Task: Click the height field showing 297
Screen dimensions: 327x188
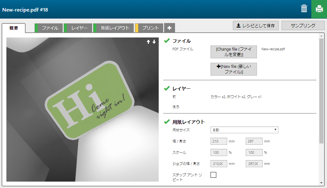Action: (x=254, y=141)
